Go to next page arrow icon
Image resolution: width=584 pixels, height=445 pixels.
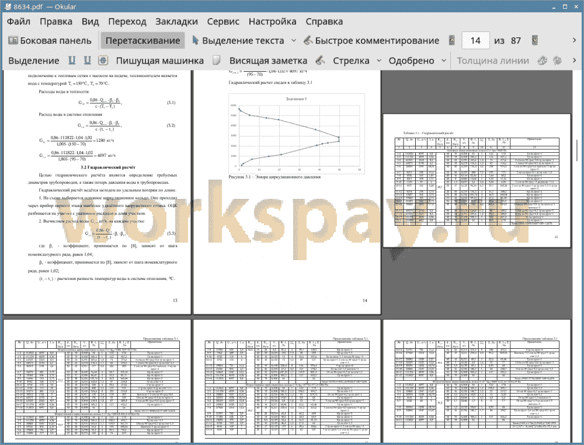(535, 40)
